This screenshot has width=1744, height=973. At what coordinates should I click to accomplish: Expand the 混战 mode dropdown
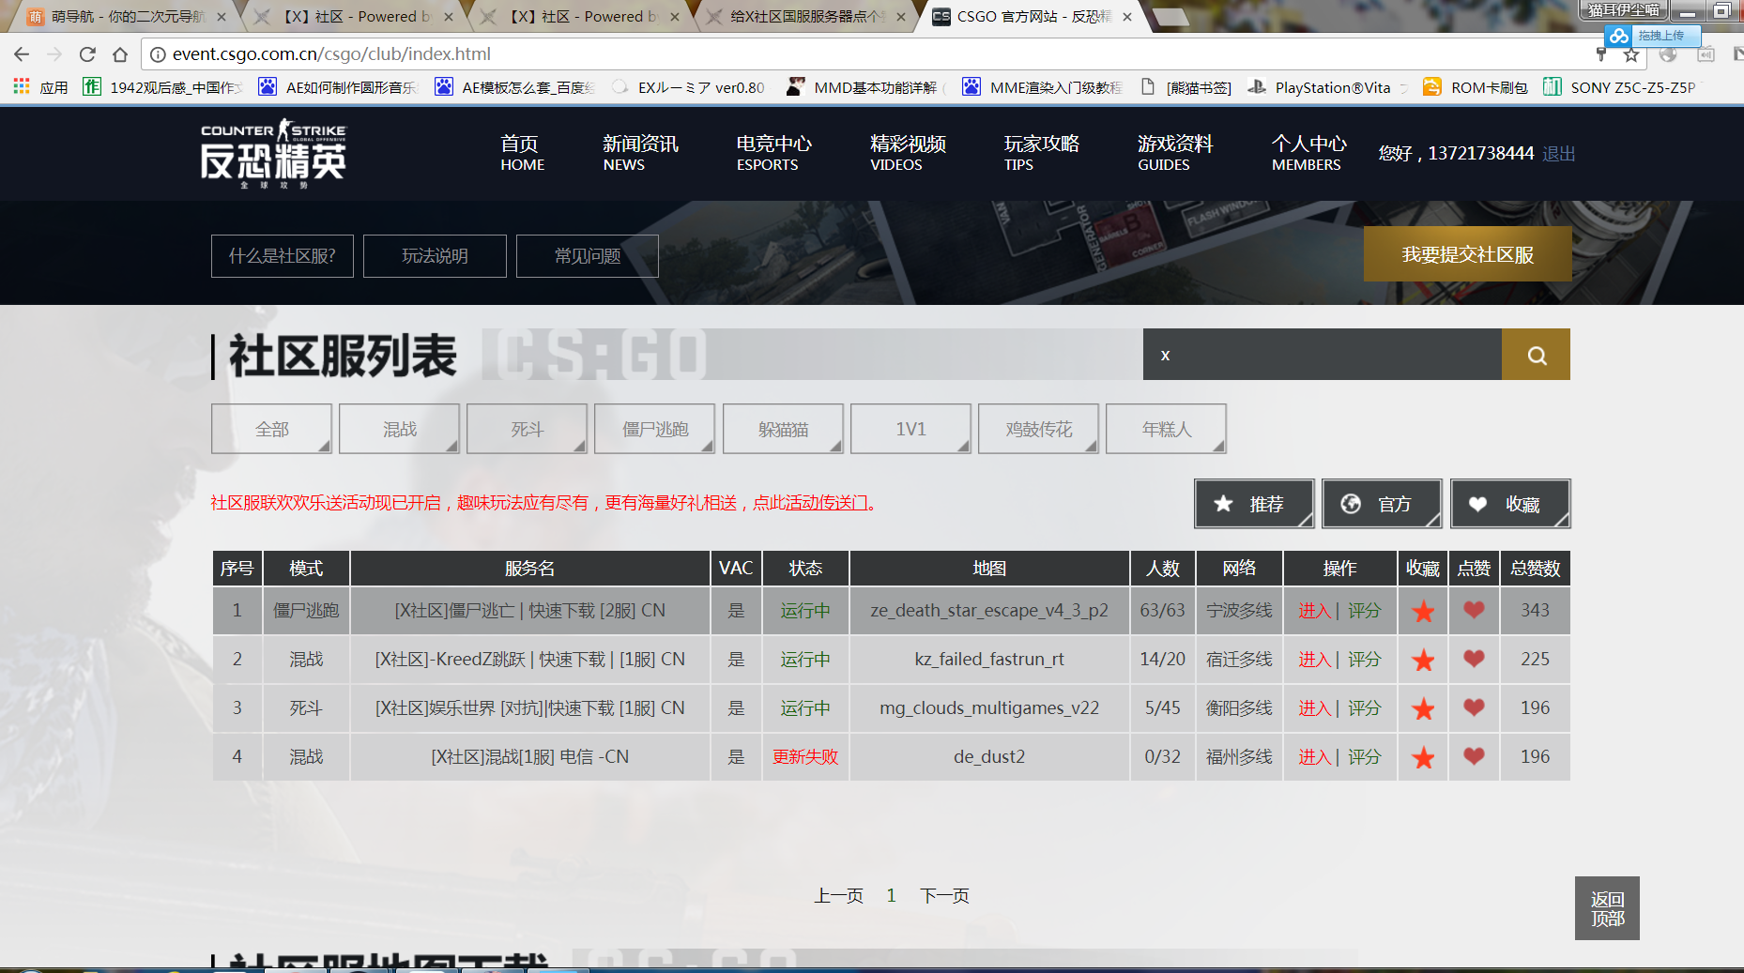pos(399,428)
